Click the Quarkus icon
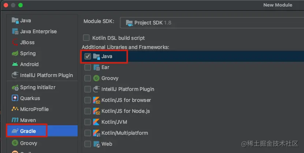This screenshot has height=153, width=304. 15,98
